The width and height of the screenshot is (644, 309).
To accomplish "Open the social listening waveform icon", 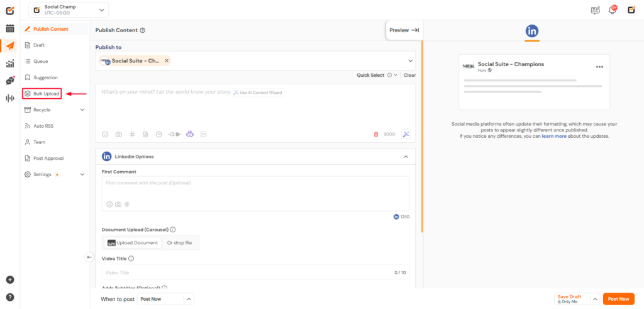I will [10, 98].
